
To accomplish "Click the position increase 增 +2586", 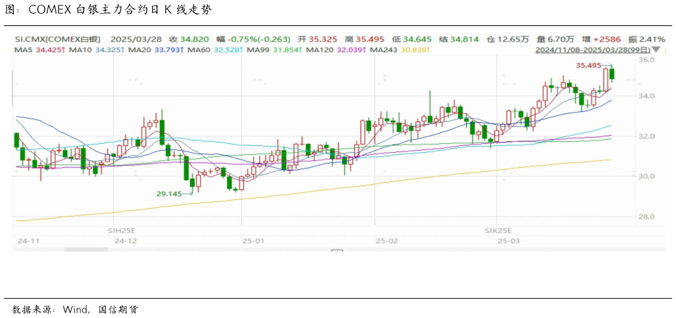I will 601,39.
